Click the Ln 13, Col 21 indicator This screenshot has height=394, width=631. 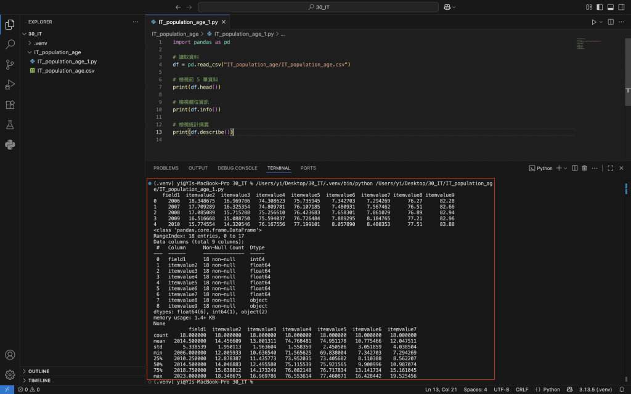click(441, 390)
